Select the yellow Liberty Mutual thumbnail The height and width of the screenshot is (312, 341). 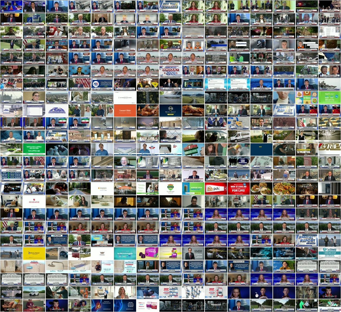tap(34, 253)
